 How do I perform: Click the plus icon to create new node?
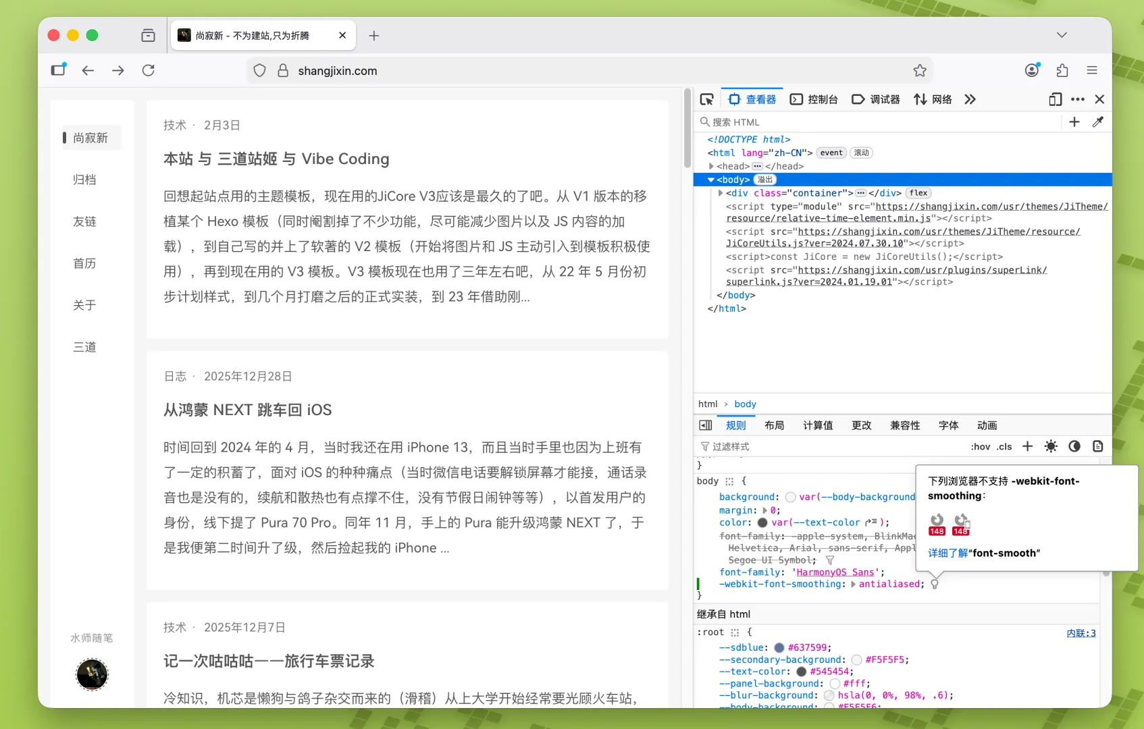coord(1074,122)
